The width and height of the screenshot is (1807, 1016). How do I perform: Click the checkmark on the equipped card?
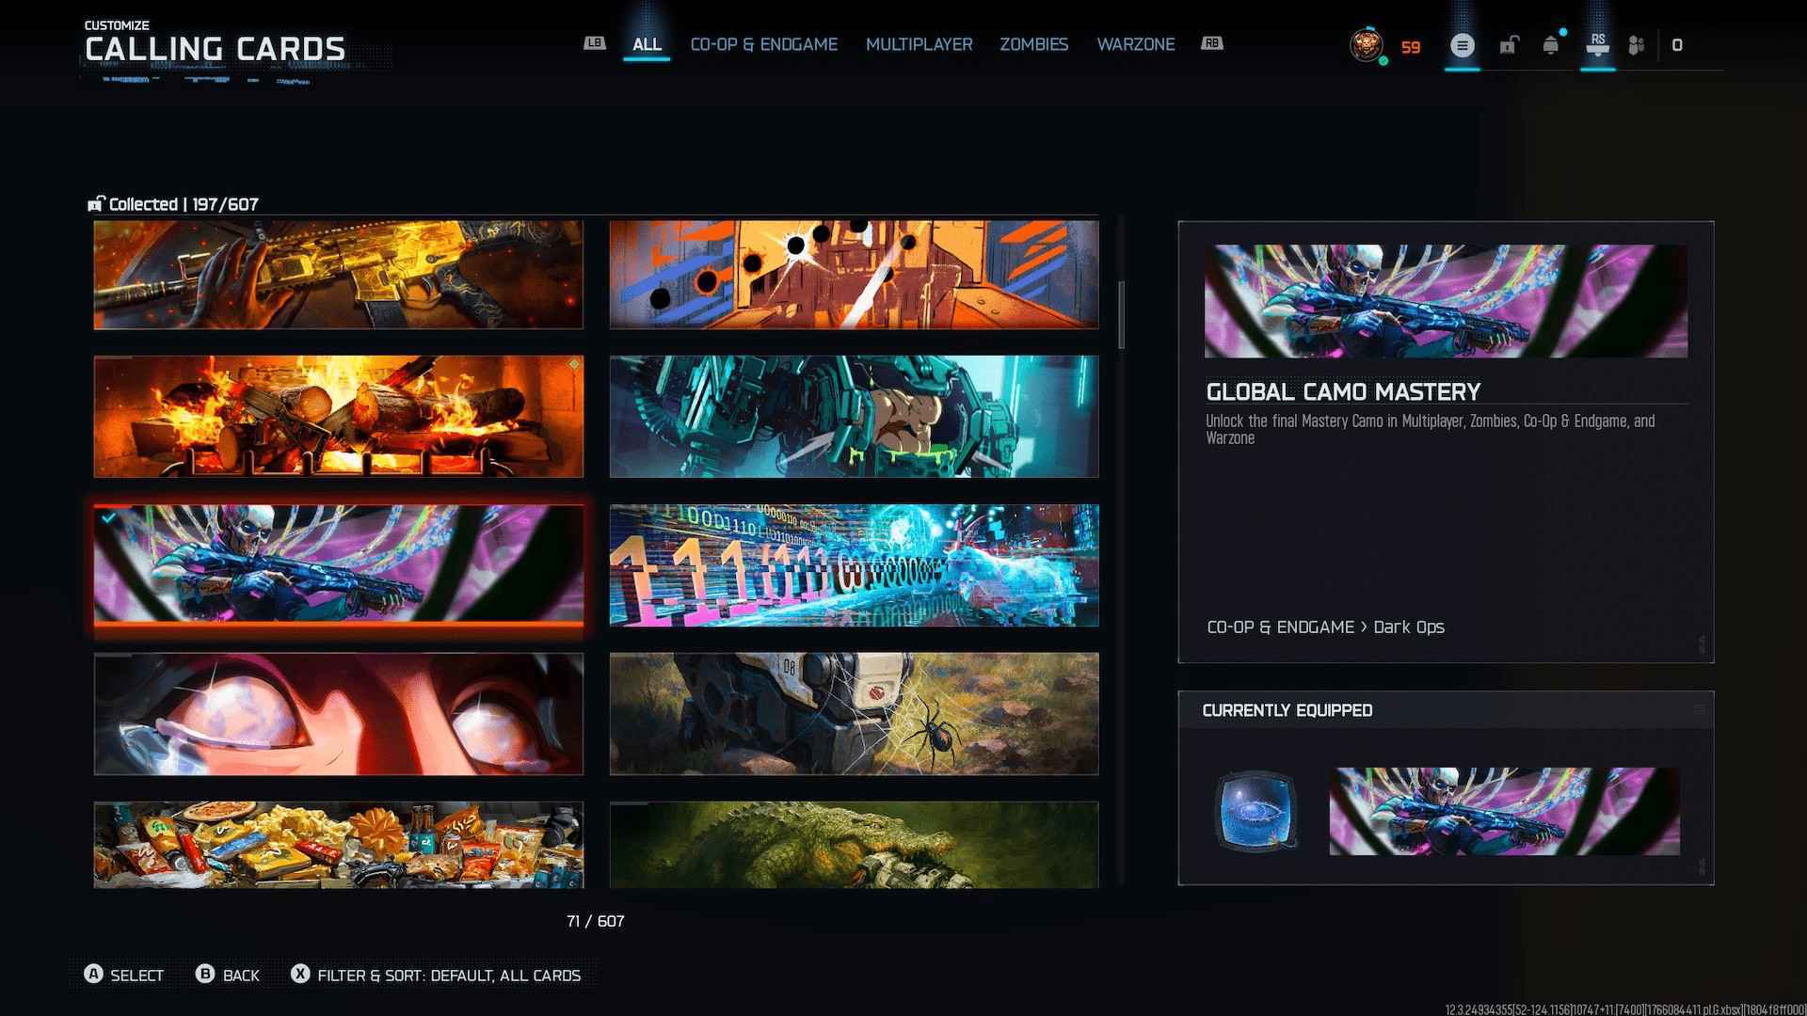click(x=110, y=517)
